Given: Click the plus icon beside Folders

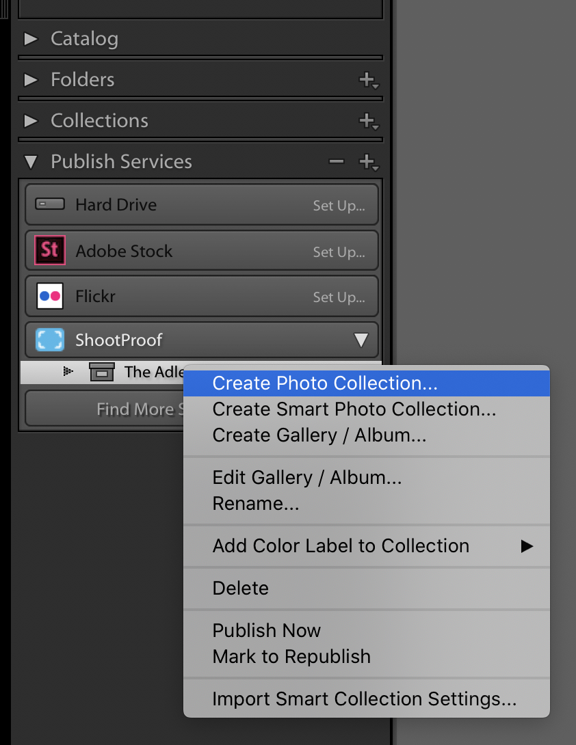Looking at the screenshot, I should 368,80.
